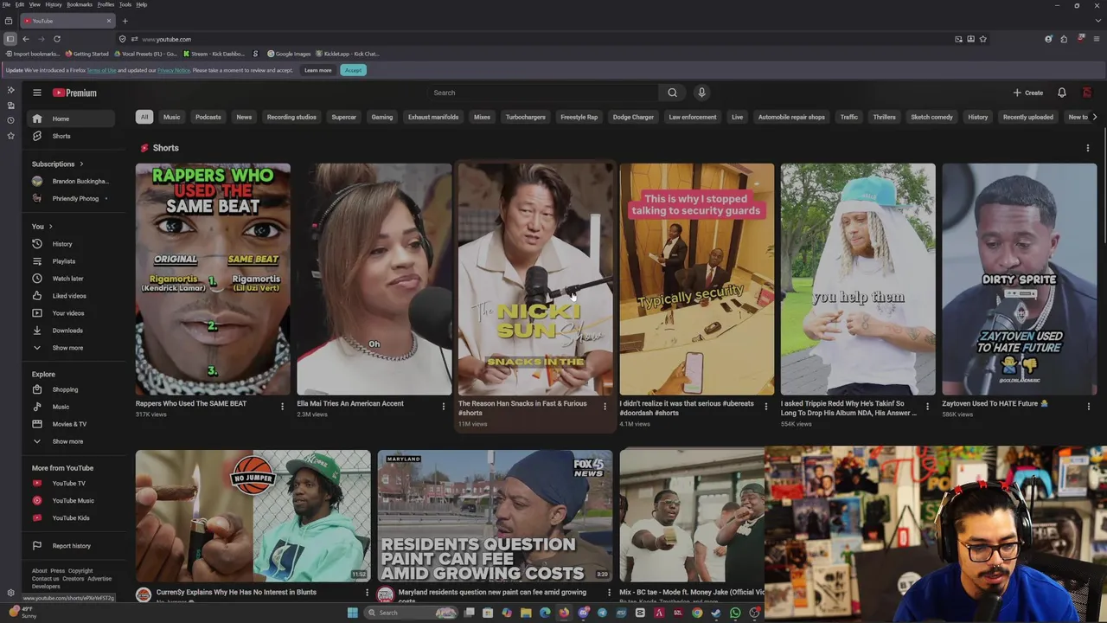This screenshot has width=1107, height=623.
Task: Go back using browser back arrow
Action: pyautogui.click(x=26, y=39)
